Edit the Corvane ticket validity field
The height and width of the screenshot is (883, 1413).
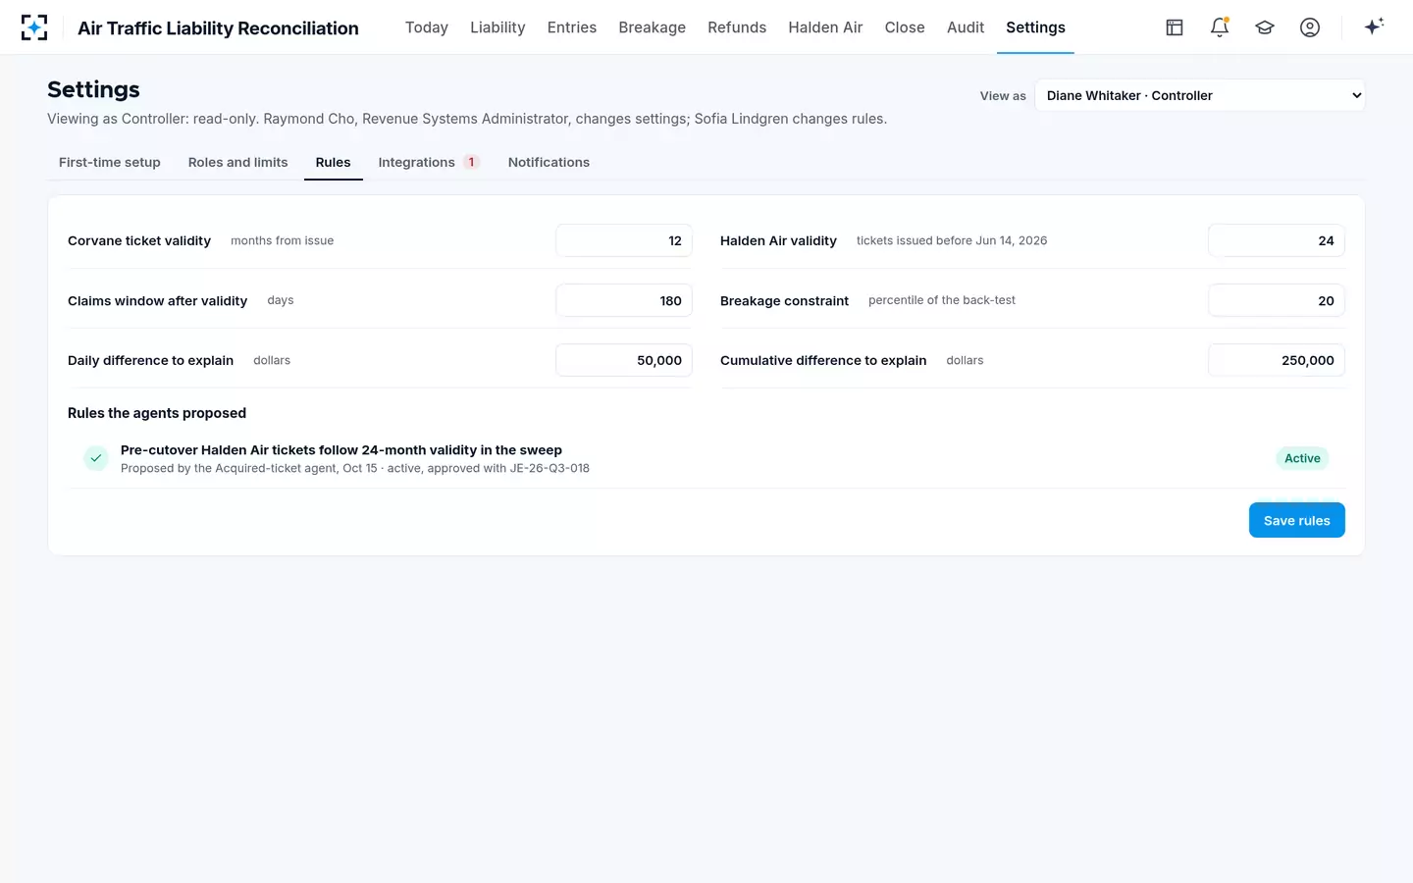coord(624,240)
